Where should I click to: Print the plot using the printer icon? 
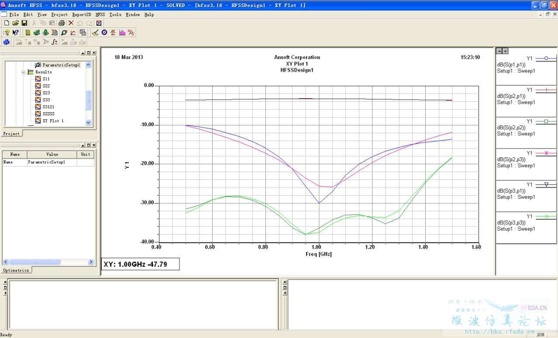tap(62, 23)
